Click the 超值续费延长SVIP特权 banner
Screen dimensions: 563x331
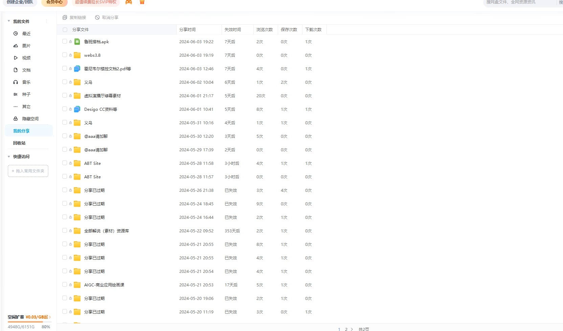[96, 2]
